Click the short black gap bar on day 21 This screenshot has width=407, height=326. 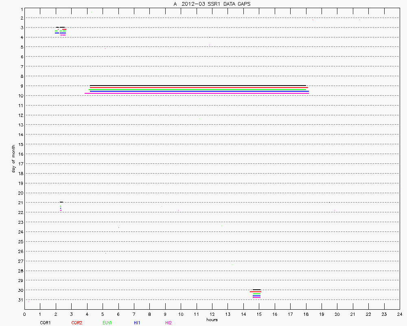pyautogui.click(x=61, y=202)
